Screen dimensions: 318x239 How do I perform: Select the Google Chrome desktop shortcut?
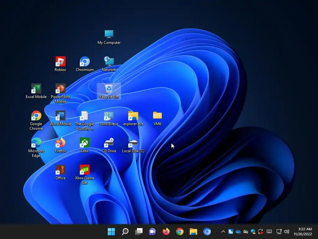point(36,120)
